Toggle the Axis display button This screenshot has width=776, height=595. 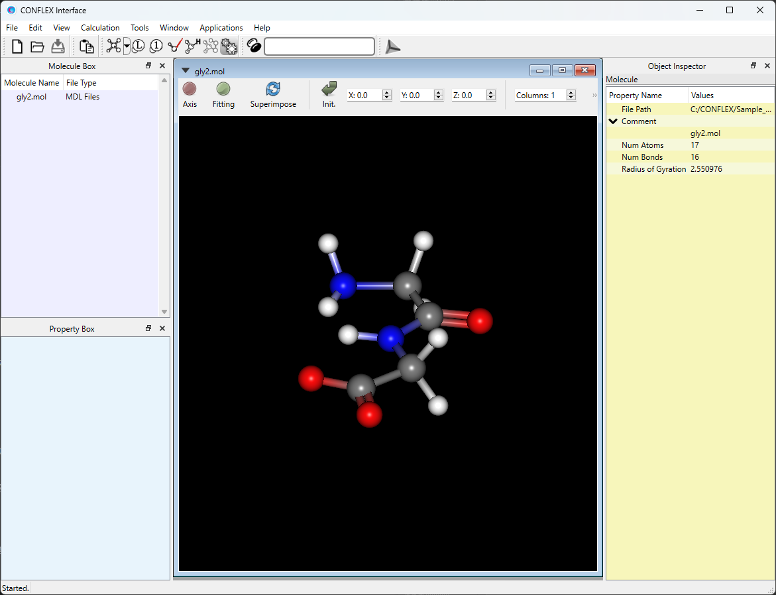[190, 94]
